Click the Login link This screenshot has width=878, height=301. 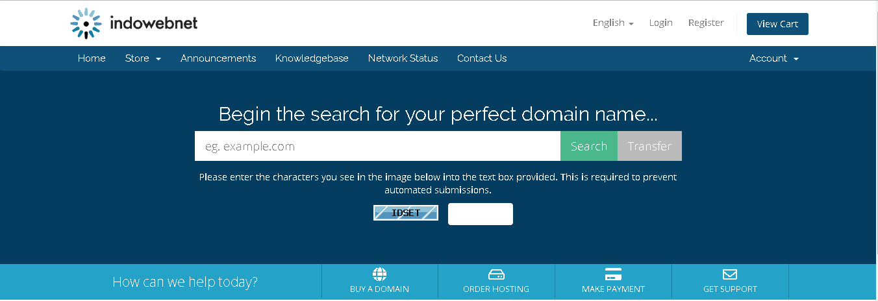(660, 23)
